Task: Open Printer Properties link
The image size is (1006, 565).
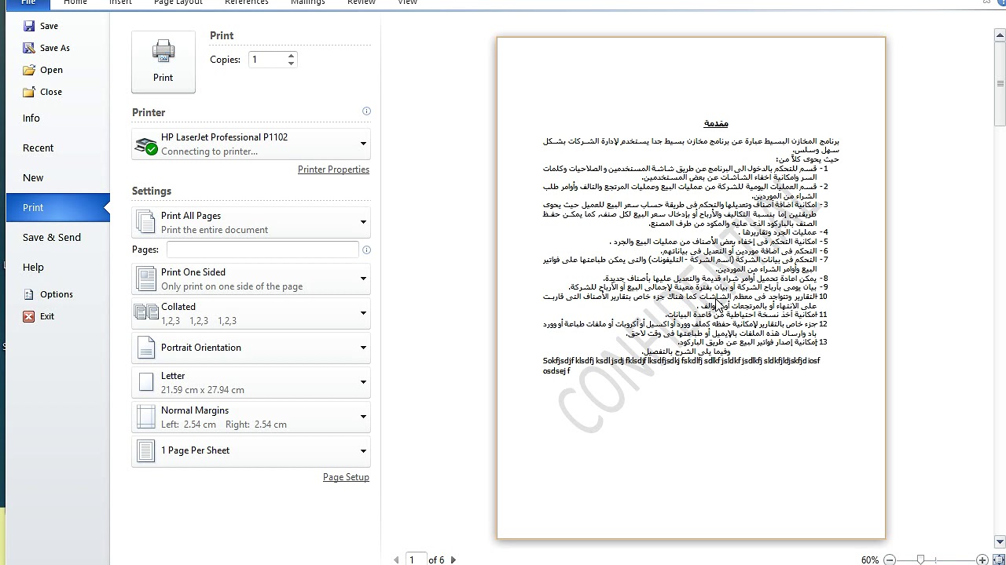Action: click(x=333, y=169)
